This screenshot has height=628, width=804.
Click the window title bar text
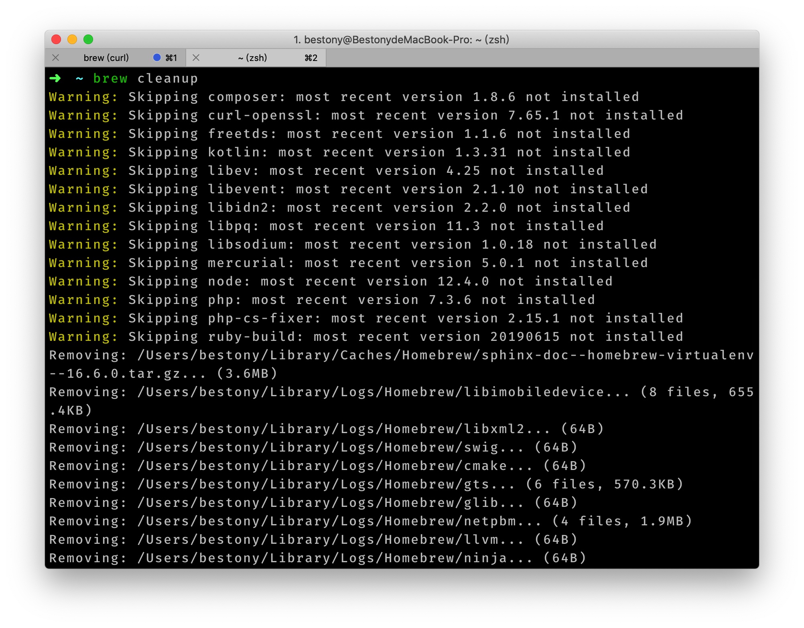click(x=401, y=39)
